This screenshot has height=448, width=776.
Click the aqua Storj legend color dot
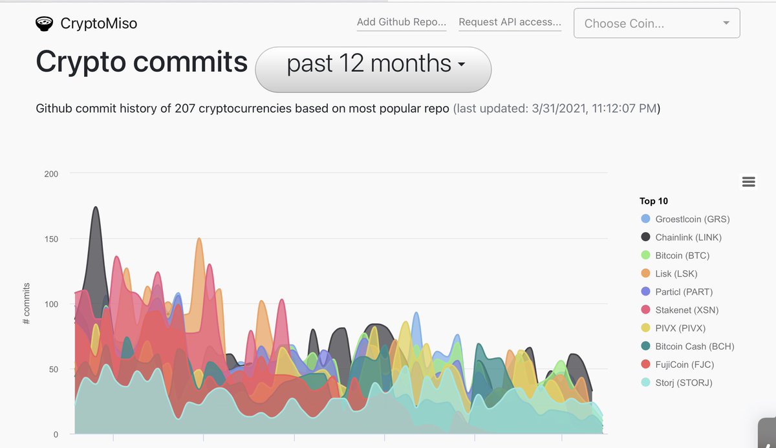pos(645,383)
